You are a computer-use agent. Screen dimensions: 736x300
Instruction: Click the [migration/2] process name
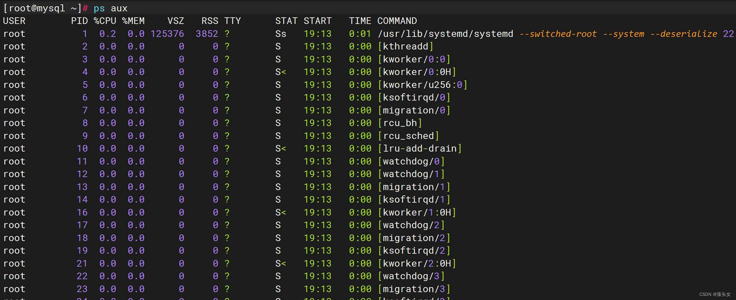click(x=414, y=238)
